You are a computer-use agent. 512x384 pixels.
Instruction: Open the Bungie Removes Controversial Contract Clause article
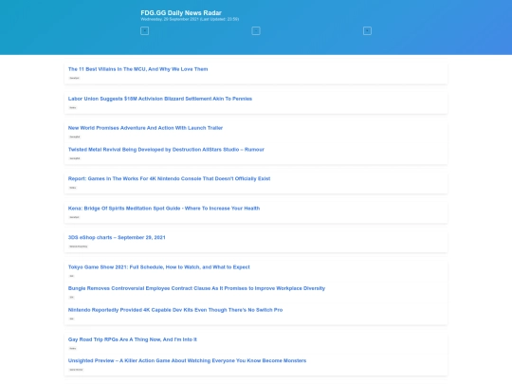pyautogui.click(x=196, y=288)
